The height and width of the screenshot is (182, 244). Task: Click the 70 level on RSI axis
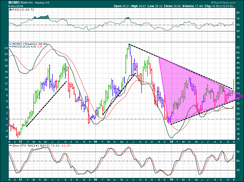point(237,19)
